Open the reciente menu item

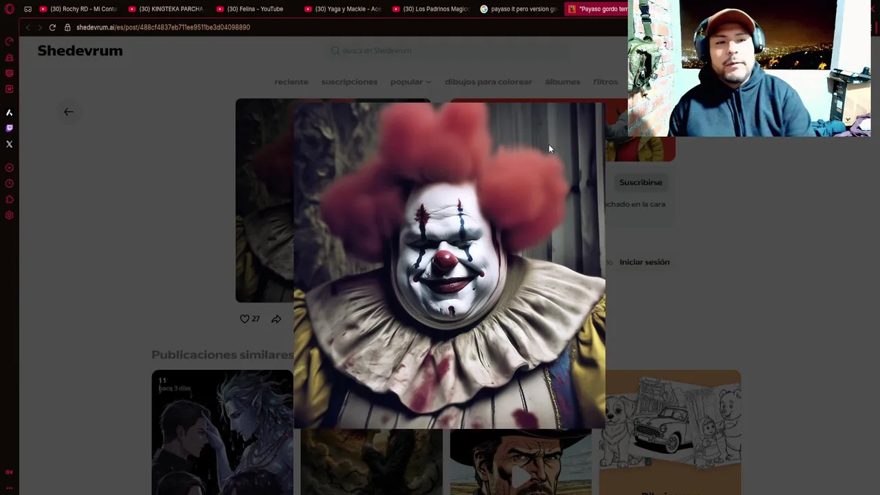pos(291,82)
